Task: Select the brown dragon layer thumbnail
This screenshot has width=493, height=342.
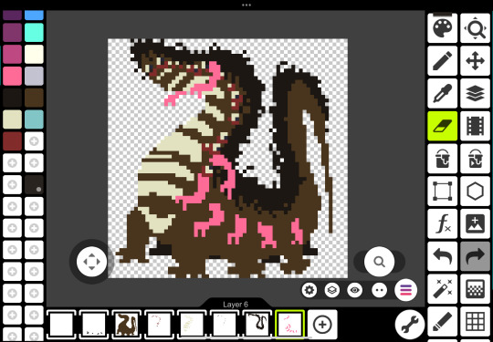Action: [x=127, y=325]
